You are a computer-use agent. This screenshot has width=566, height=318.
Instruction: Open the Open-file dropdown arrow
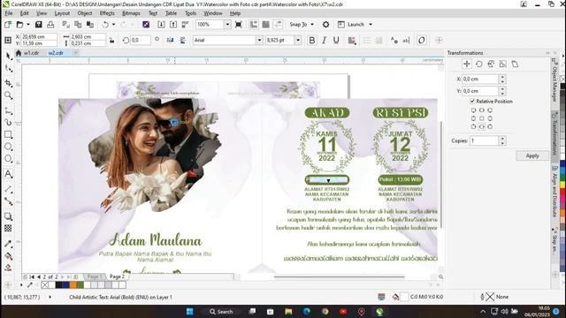(x=27, y=25)
